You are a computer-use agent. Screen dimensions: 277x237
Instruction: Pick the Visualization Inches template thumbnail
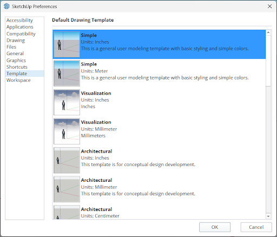[x=67, y=102]
